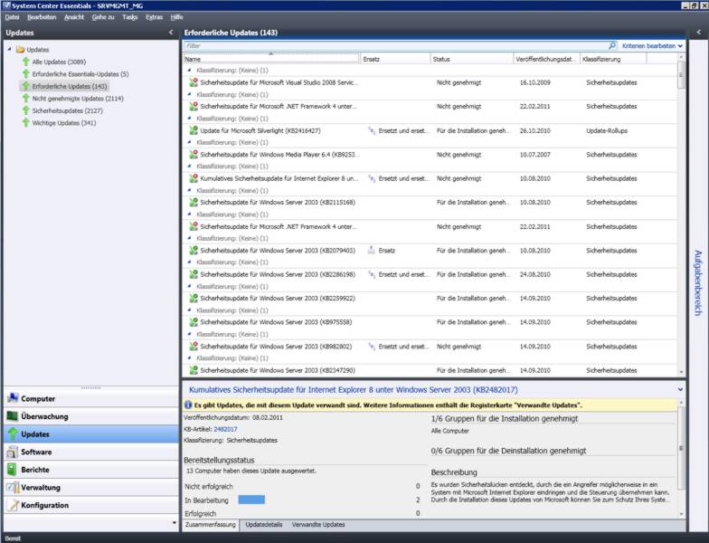Sort by the Veröffentlichungsdatum column header
709x543 pixels.
[546, 59]
